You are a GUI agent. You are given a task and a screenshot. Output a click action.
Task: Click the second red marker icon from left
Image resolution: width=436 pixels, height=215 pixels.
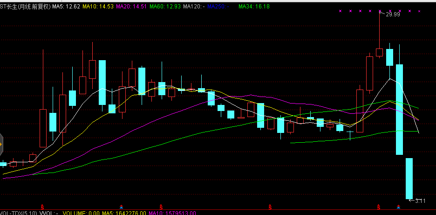161,206
